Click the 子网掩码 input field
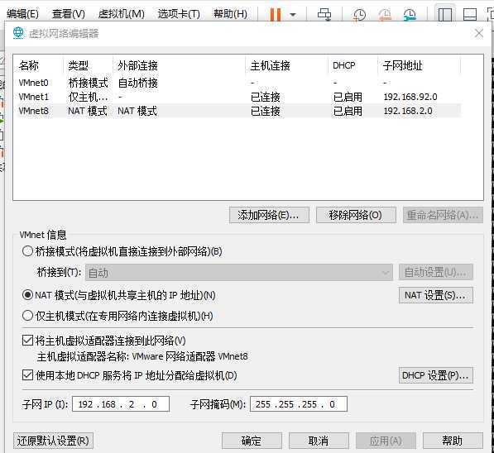This screenshot has height=453, width=494. click(x=299, y=404)
